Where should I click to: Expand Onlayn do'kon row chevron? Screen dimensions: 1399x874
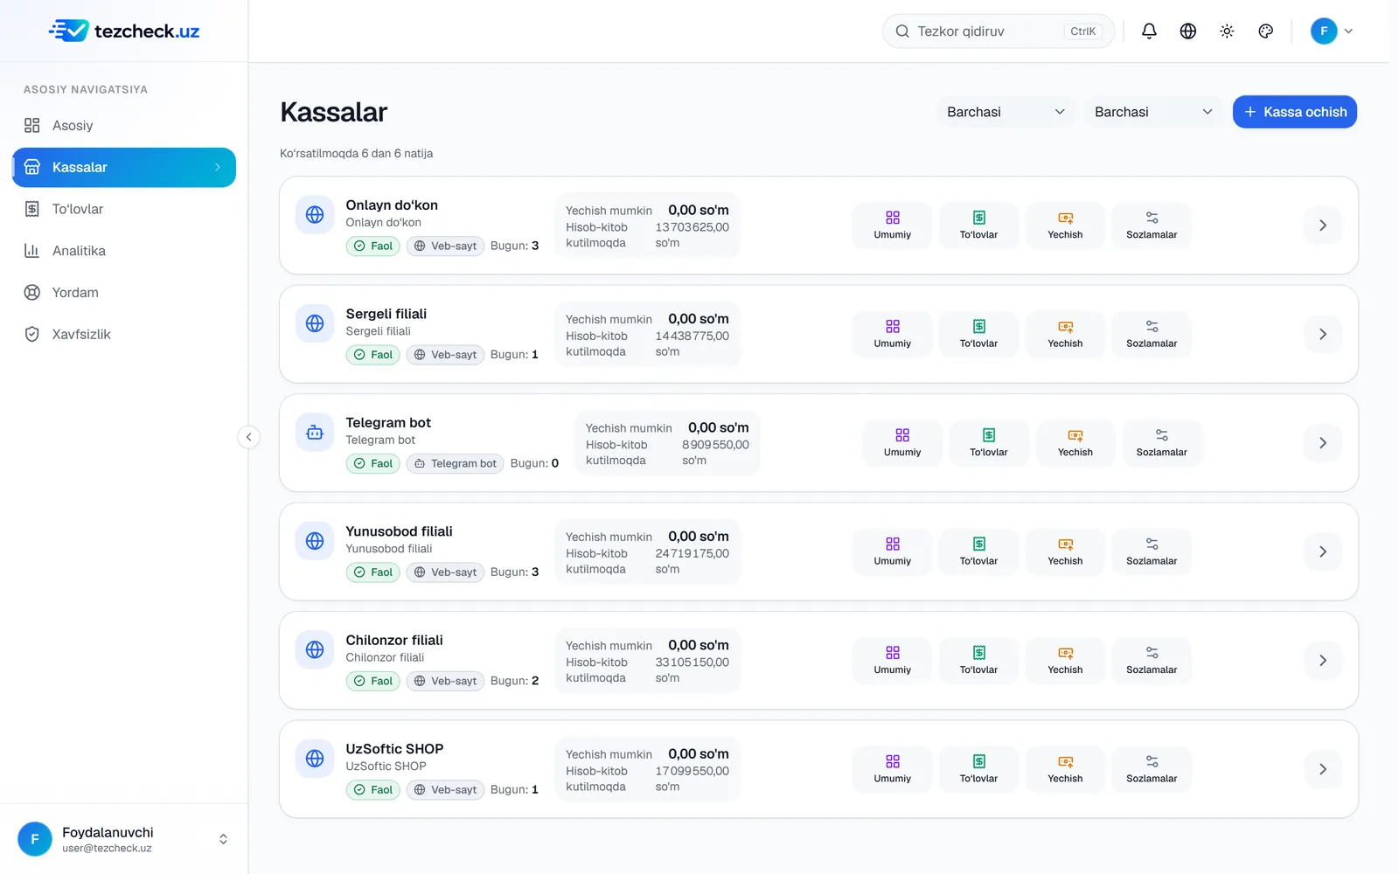tap(1323, 225)
